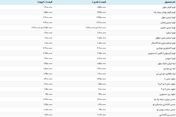Click the 'لپه ریز هندی' product name

[x=169, y=69]
